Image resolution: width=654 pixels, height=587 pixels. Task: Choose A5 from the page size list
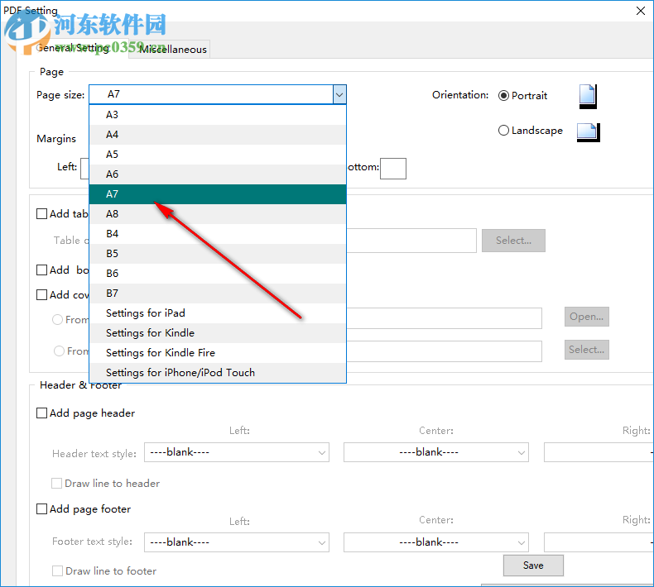[x=218, y=155]
